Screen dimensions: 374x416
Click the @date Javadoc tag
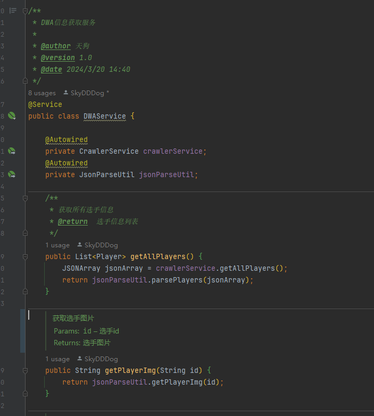pyautogui.click(x=52, y=69)
